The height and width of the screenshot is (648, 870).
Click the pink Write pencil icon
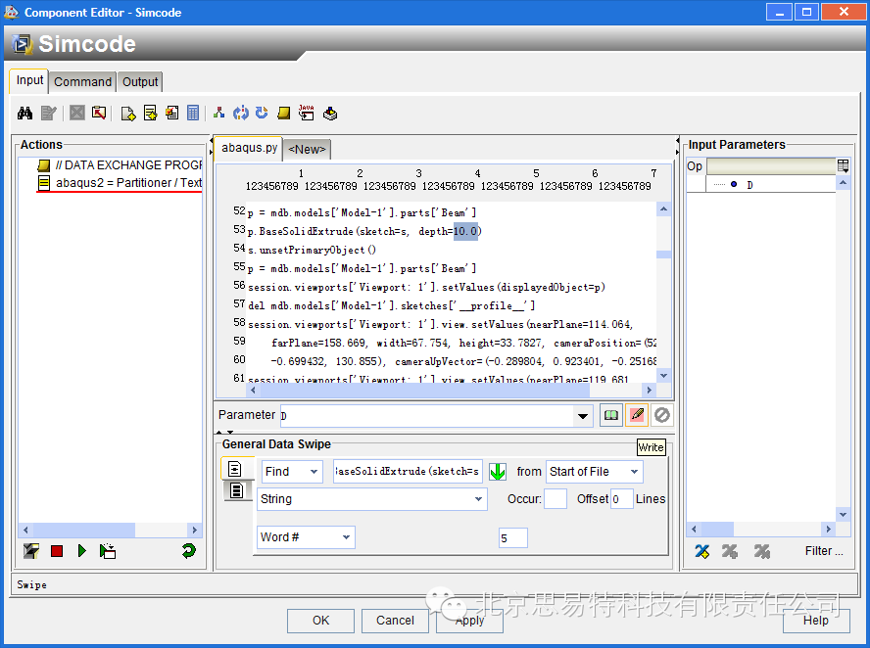637,415
